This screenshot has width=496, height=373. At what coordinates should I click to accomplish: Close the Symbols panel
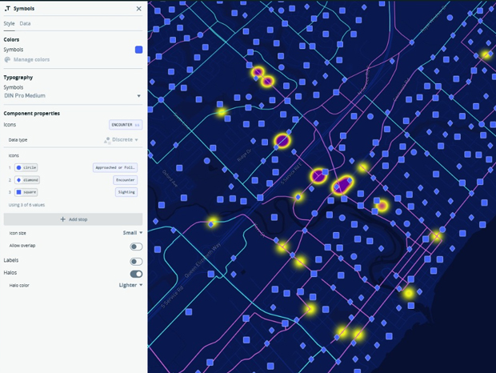coord(138,9)
